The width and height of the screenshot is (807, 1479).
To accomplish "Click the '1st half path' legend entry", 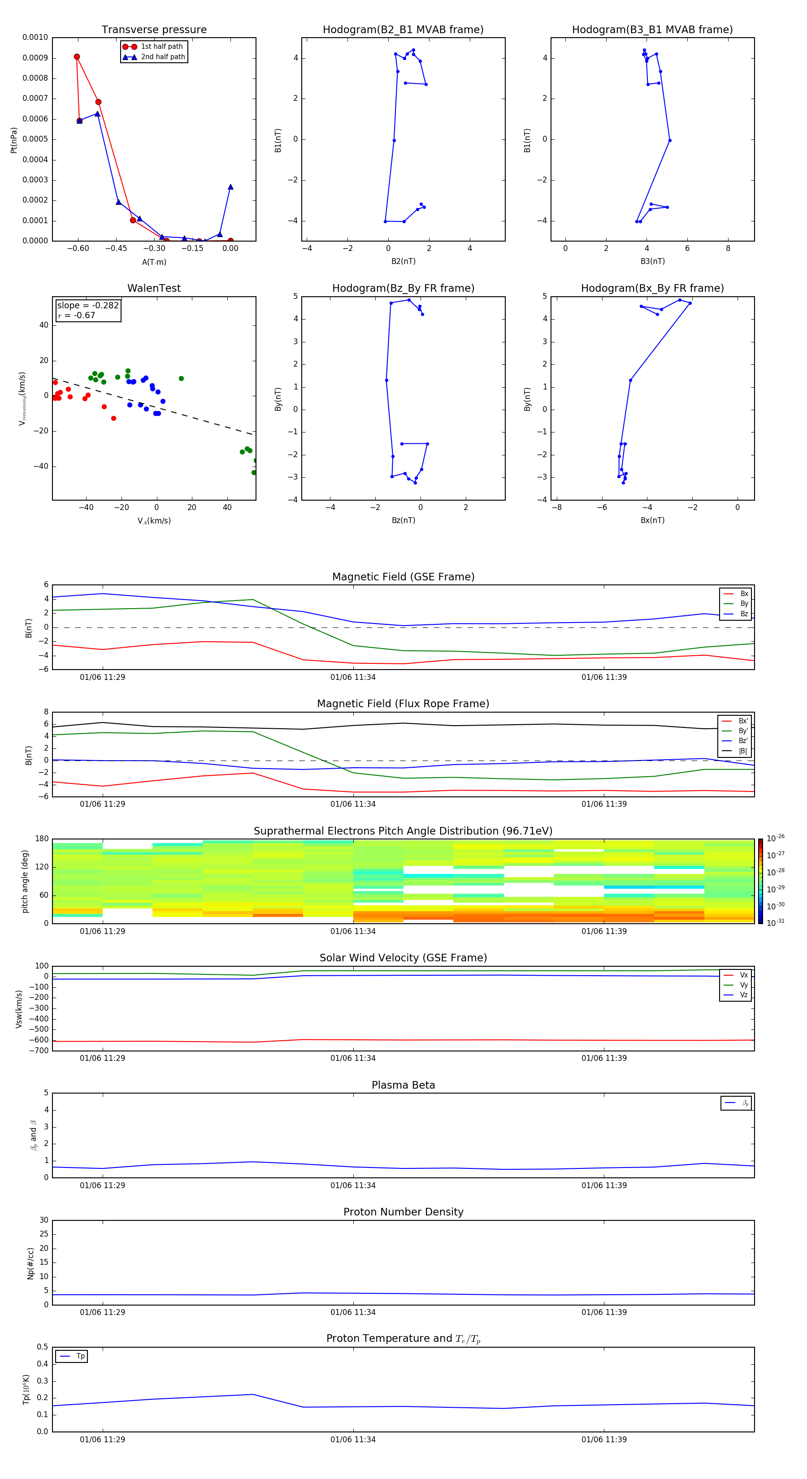I will point(153,47).
